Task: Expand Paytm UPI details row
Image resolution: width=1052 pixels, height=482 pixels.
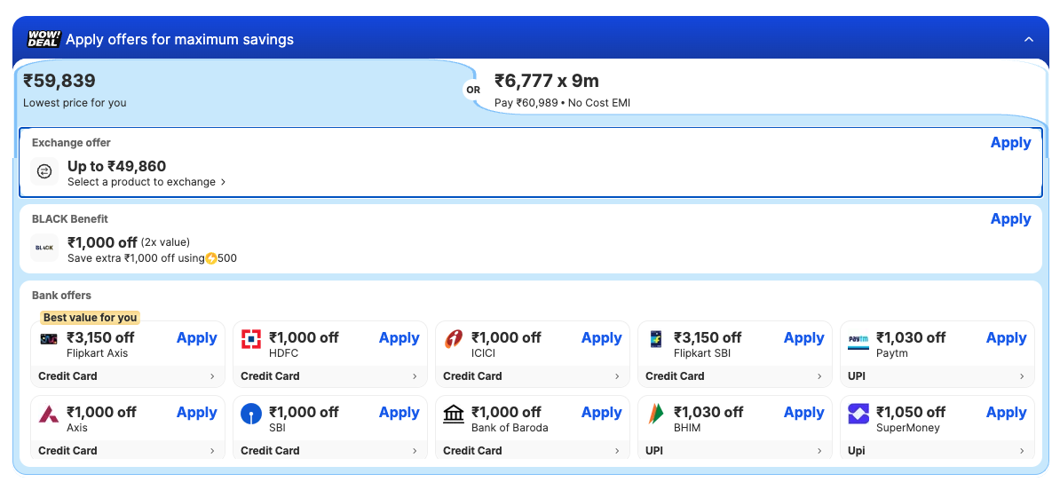Action: (x=937, y=376)
